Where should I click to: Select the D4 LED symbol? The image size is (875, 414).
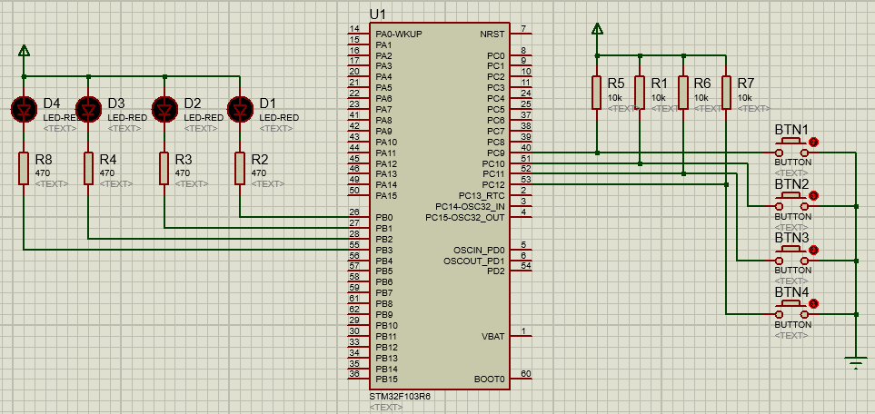coord(24,109)
